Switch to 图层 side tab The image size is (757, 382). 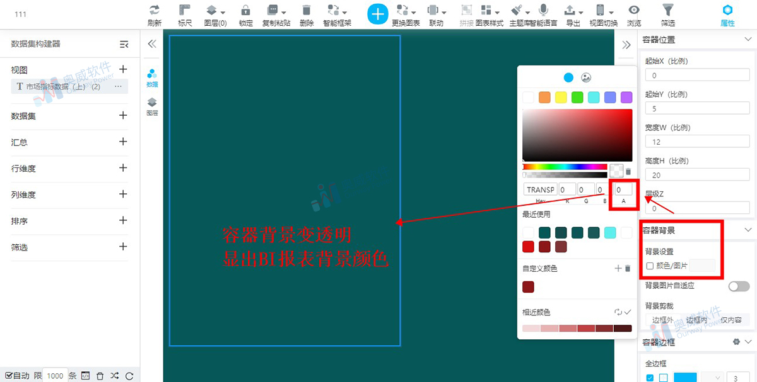click(152, 107)
